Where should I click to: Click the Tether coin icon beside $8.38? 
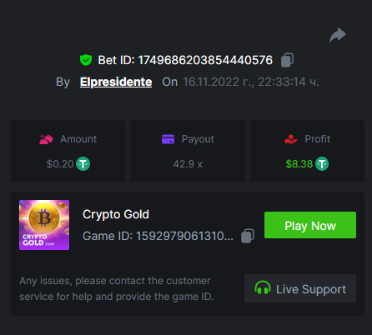click(322, 163)
